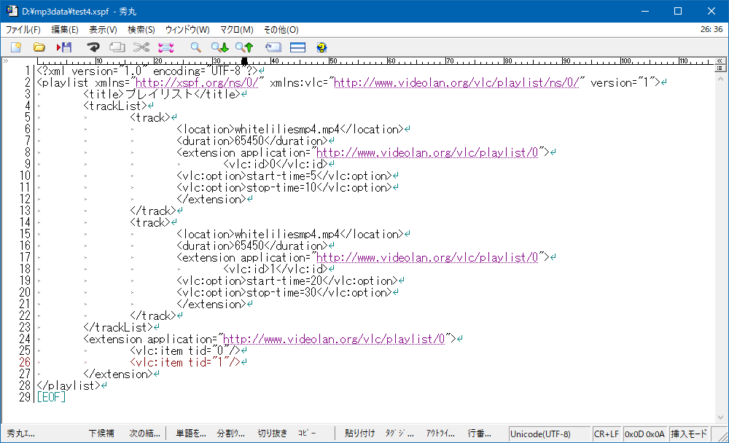Open Help with the question mark icon

pos(321,47)
